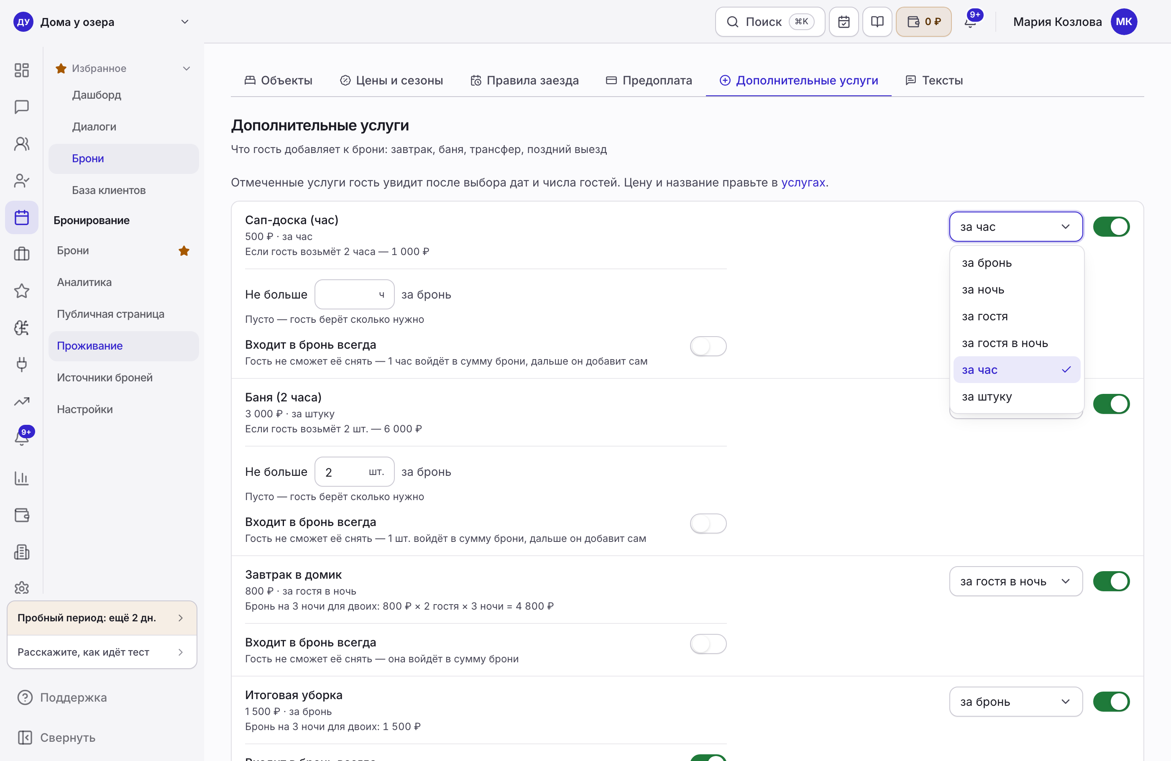The width and height of the screenshot is (1171, 761).
Task: Close the open 'за час' pricing unit dropdown
Action: pos(1016,227)
